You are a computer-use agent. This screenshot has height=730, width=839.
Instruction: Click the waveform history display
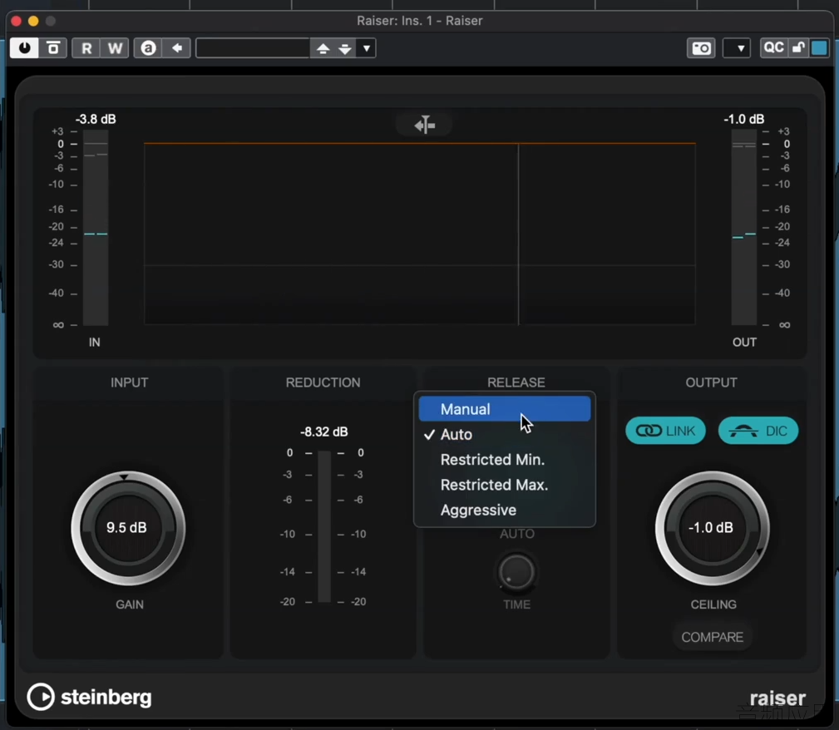click(419, 234)
